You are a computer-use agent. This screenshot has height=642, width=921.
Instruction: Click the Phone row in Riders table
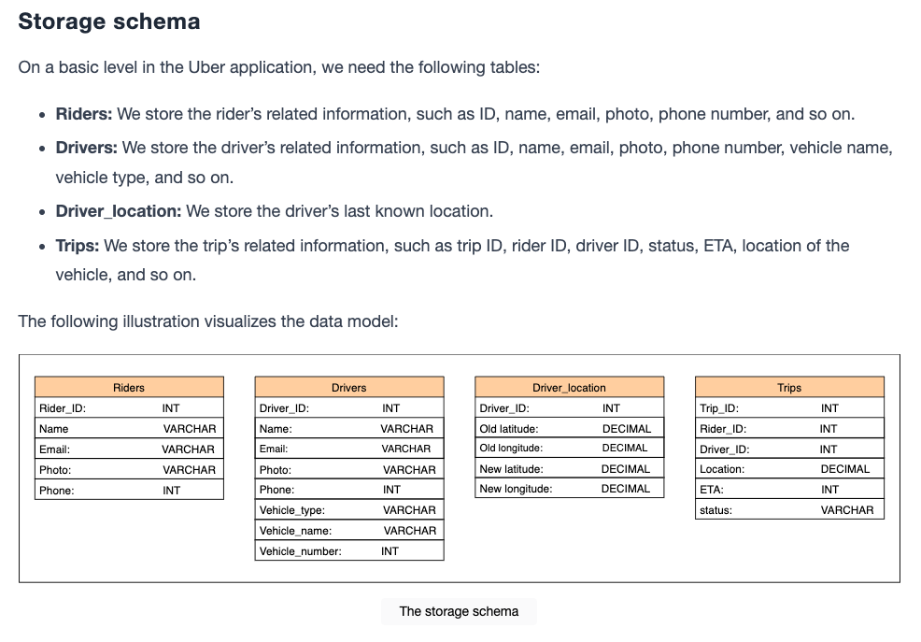pos(129,490)
